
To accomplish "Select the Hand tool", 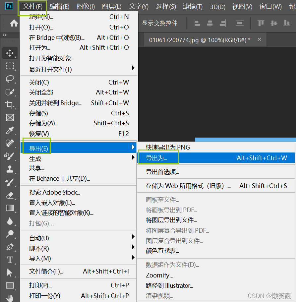I will [x=10, y=298].
